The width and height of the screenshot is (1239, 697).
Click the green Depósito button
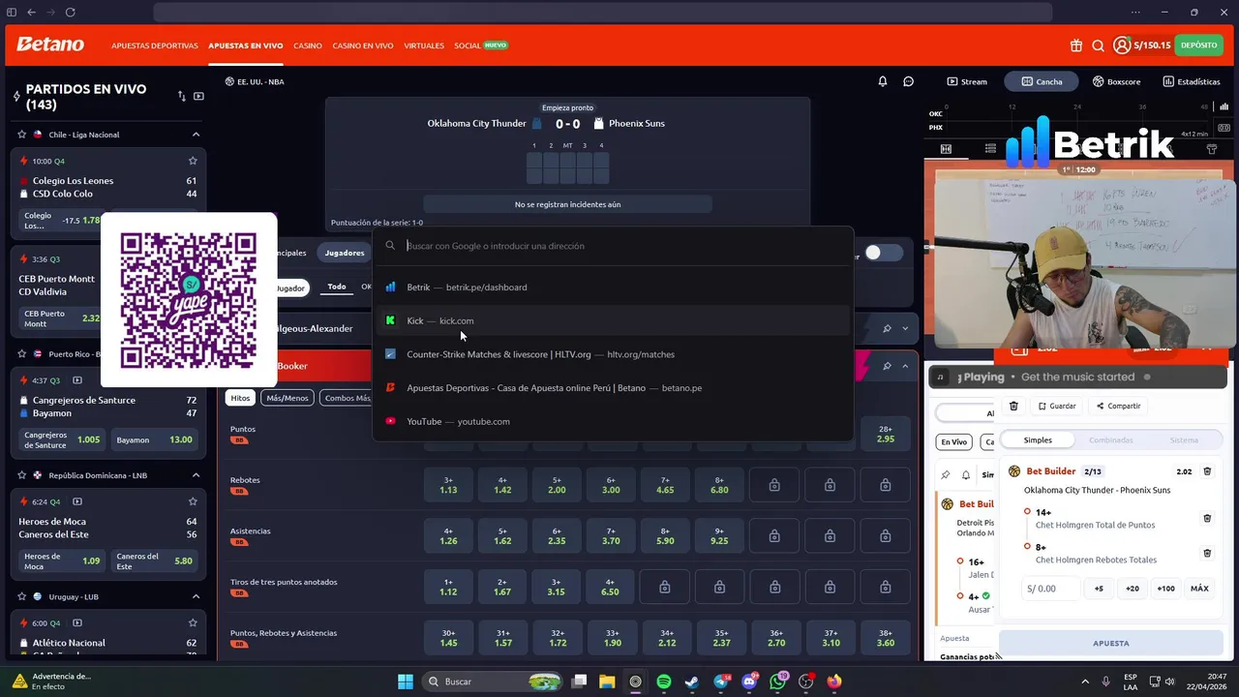pyautogui.click(x=1198, y=45)
